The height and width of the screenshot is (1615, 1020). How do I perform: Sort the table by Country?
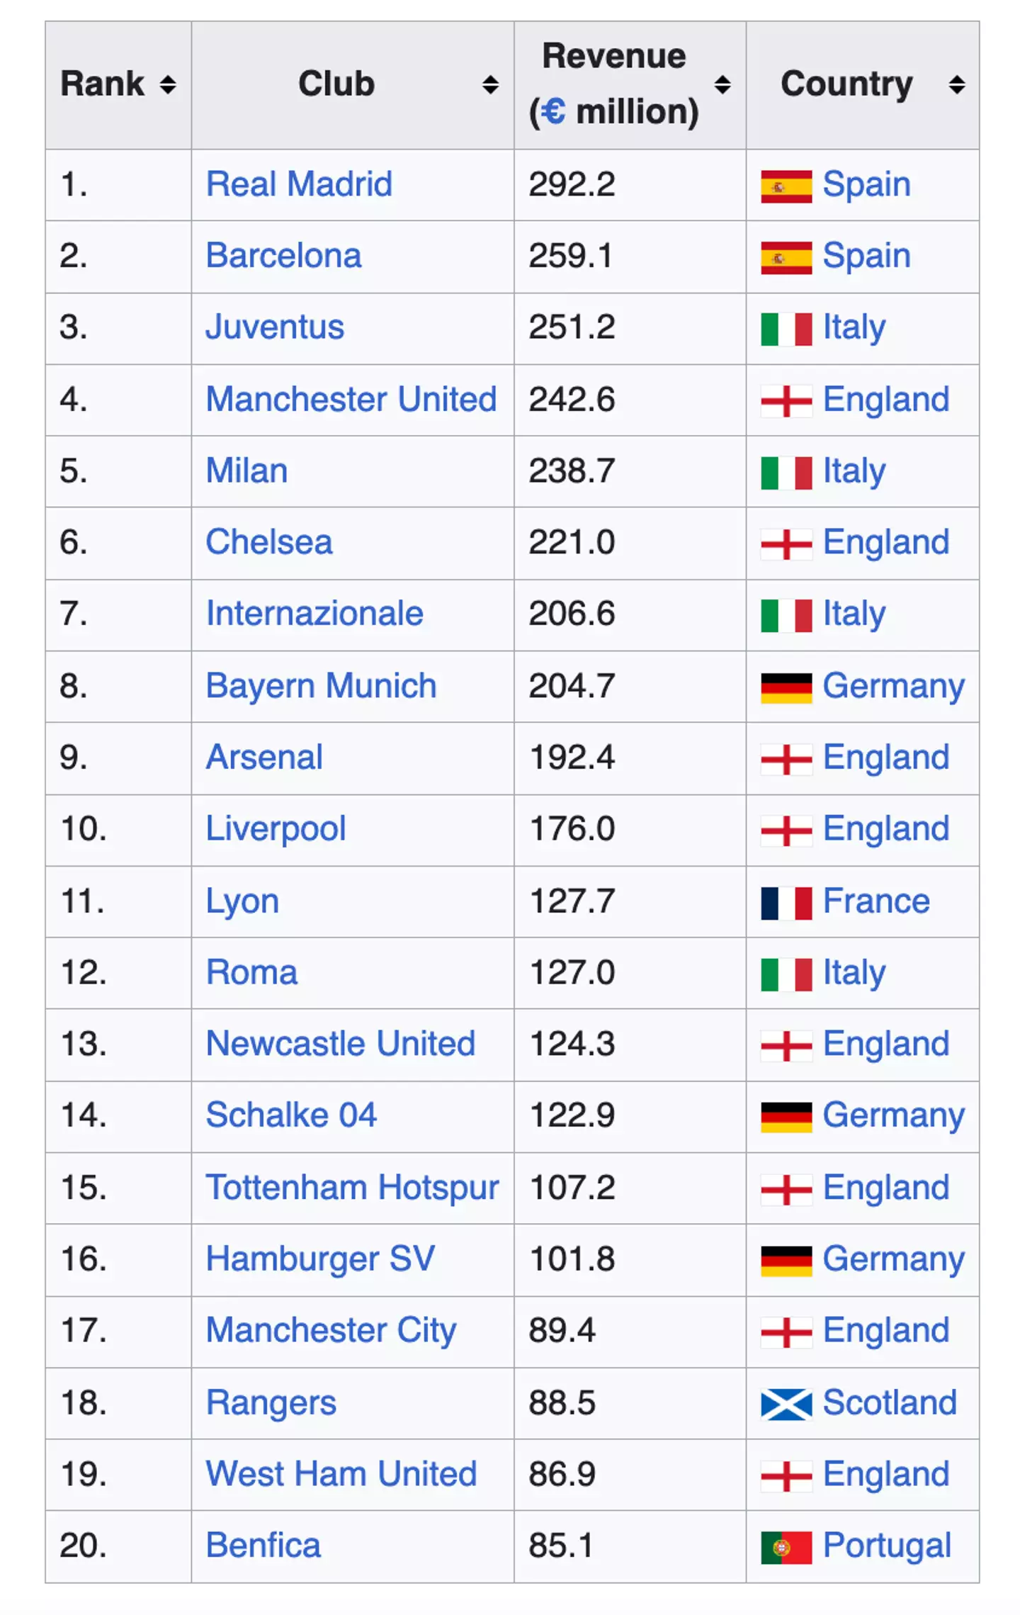click(956, 84)
